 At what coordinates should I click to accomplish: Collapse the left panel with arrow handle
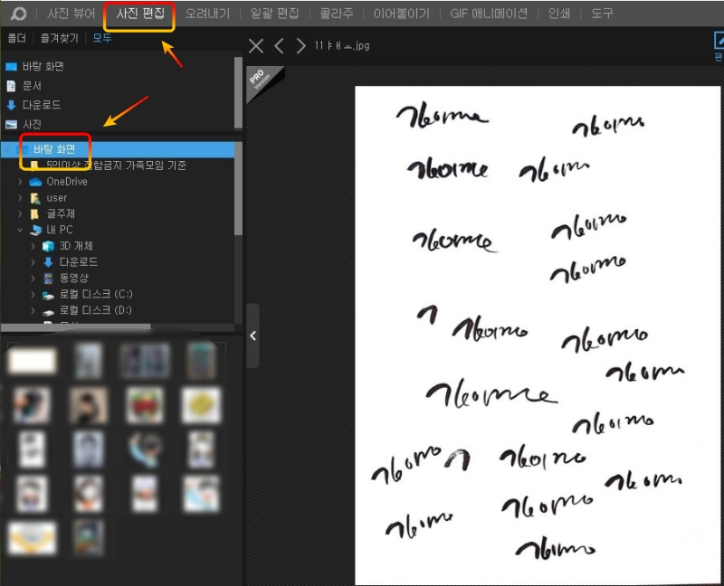tap(252, 336)
